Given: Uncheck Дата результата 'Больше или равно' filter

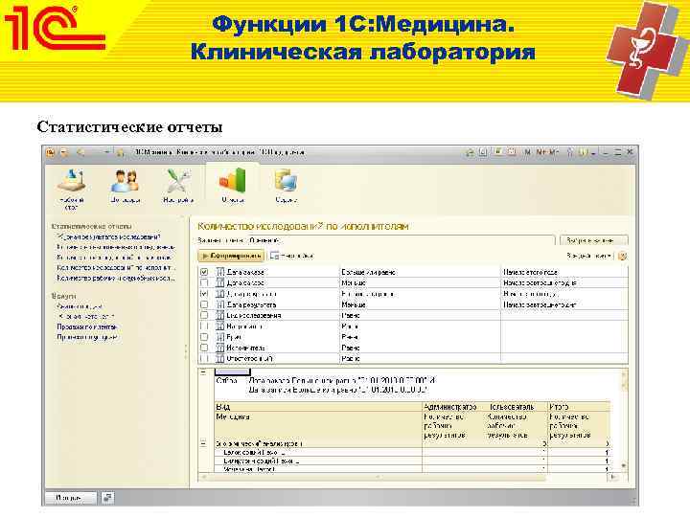Looking at the screenshot, I should click(x=204, y=294).
